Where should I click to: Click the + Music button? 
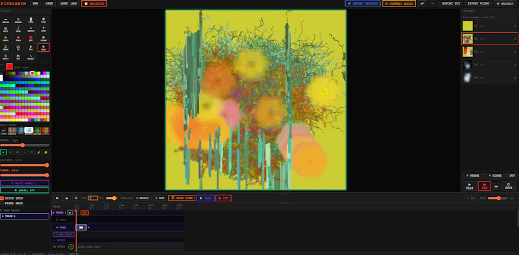(x=142, y=198)
